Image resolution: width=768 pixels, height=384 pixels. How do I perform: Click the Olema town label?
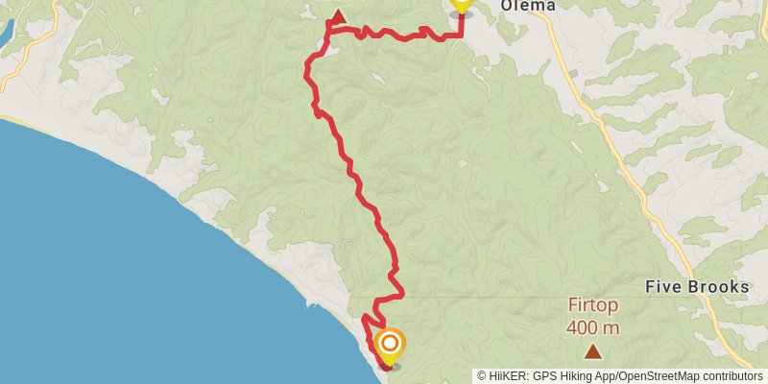527,6
